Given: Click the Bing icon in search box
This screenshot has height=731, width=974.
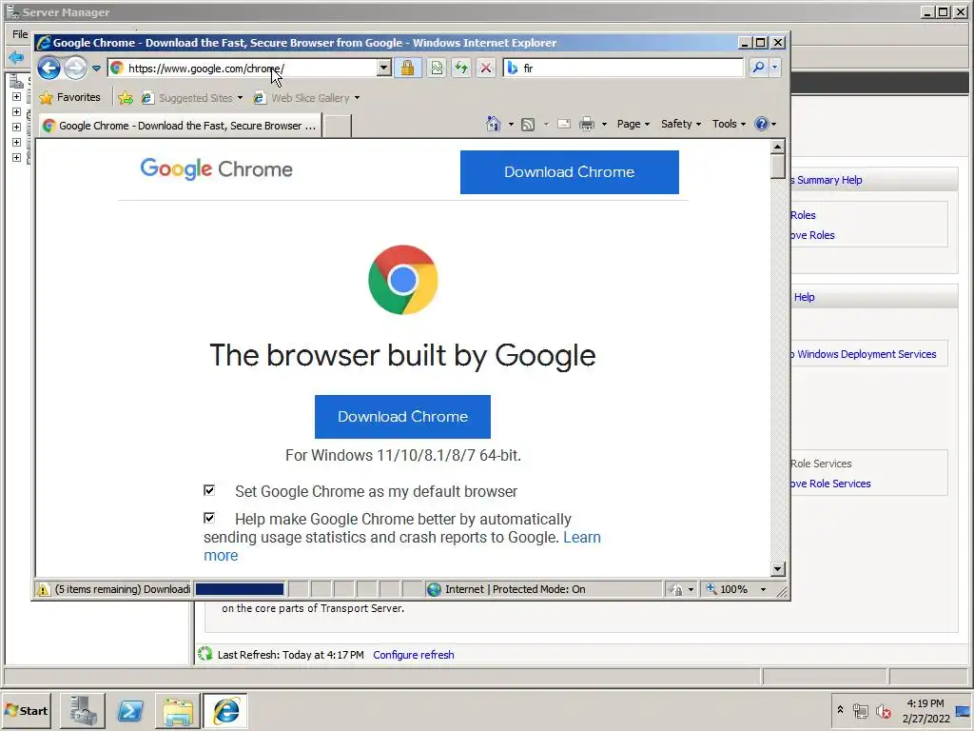Looking at the screenshot, I should [513, 68].
